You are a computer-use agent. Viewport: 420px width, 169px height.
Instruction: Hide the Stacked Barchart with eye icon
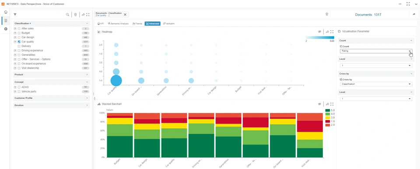319,104
